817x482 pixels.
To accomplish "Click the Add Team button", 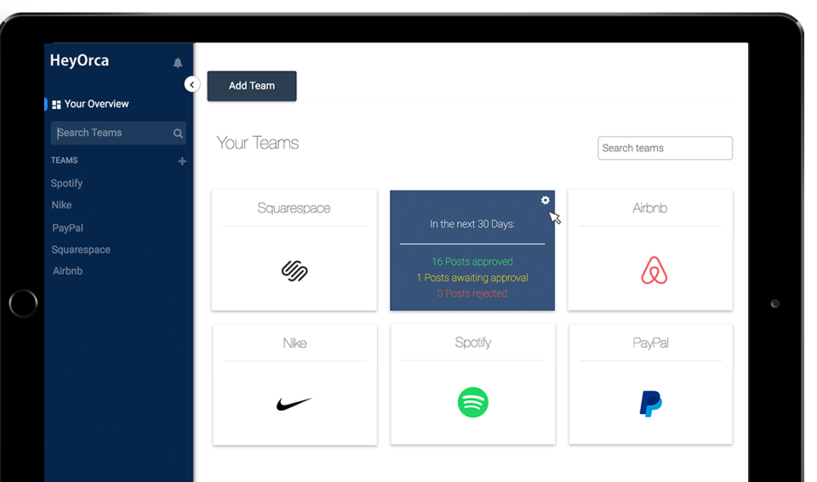I will (x=252, y=86).
